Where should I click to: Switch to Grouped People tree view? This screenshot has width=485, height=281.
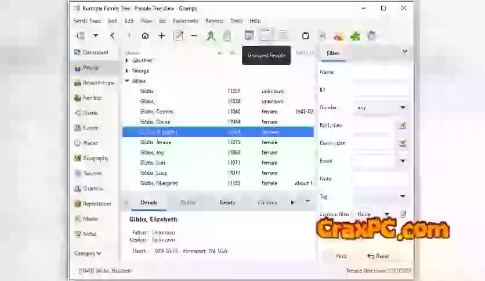pos(266,35)
